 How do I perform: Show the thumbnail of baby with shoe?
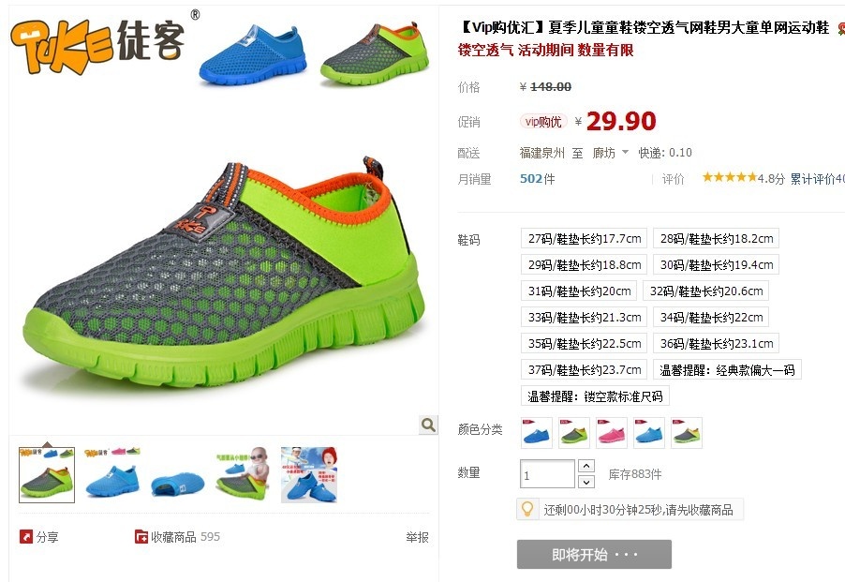pos(243,475)
